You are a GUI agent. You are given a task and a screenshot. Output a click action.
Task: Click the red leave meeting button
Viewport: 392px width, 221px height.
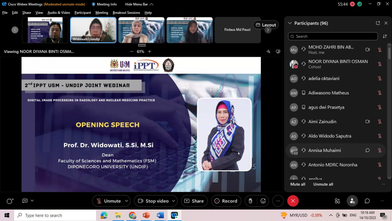tap(293, 201)
